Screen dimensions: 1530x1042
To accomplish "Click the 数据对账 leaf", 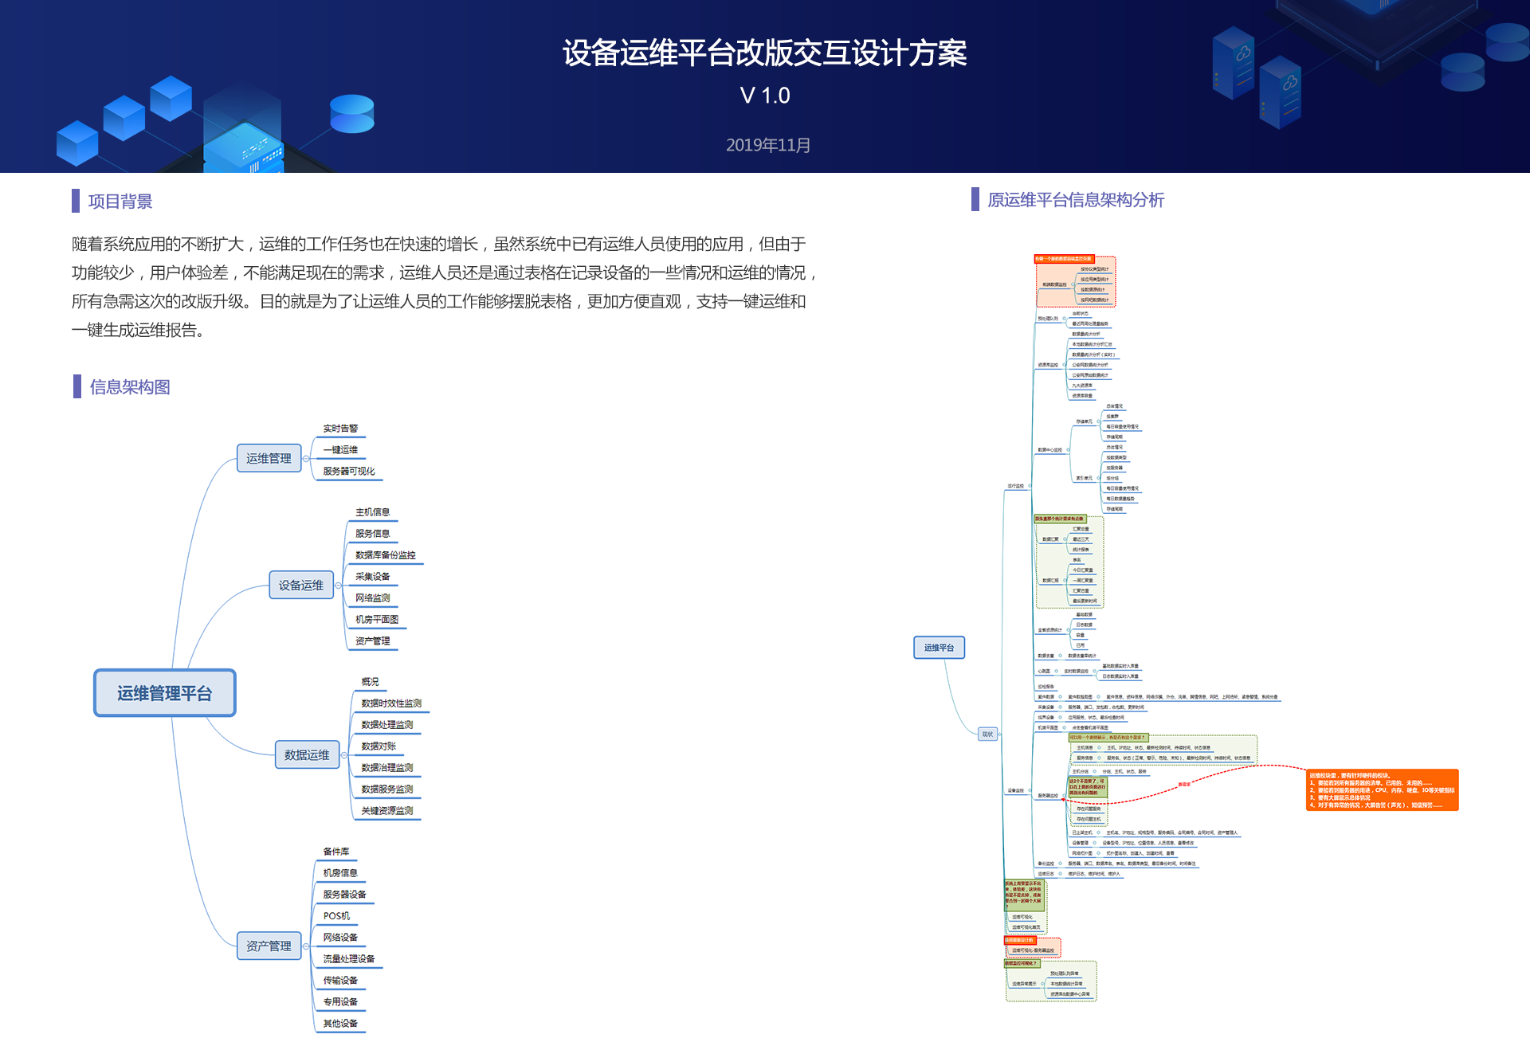I will [x=379, y=746].
